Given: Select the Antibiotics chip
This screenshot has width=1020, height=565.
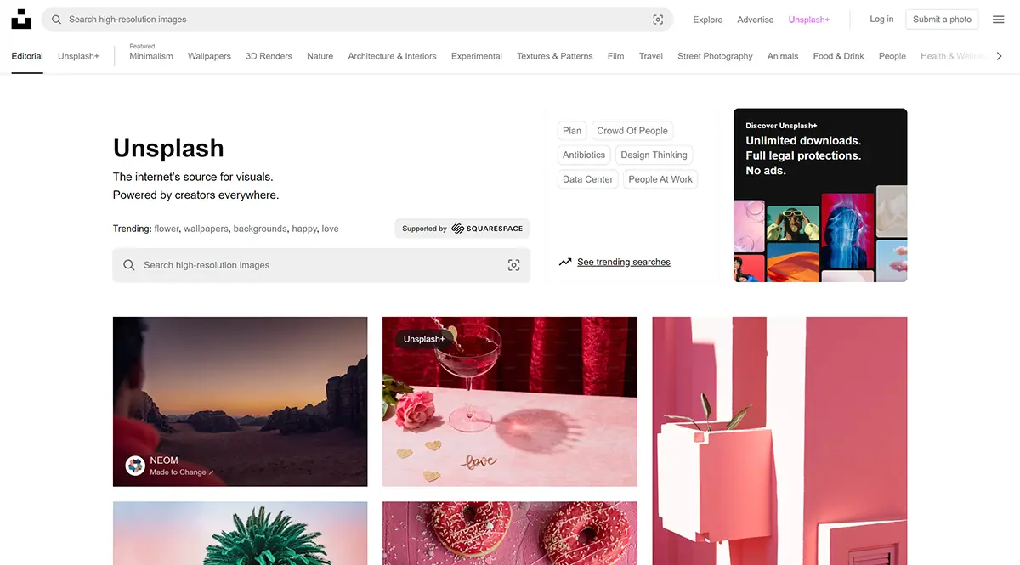Looking at the screenshot, I should click(x=584, y=155).
